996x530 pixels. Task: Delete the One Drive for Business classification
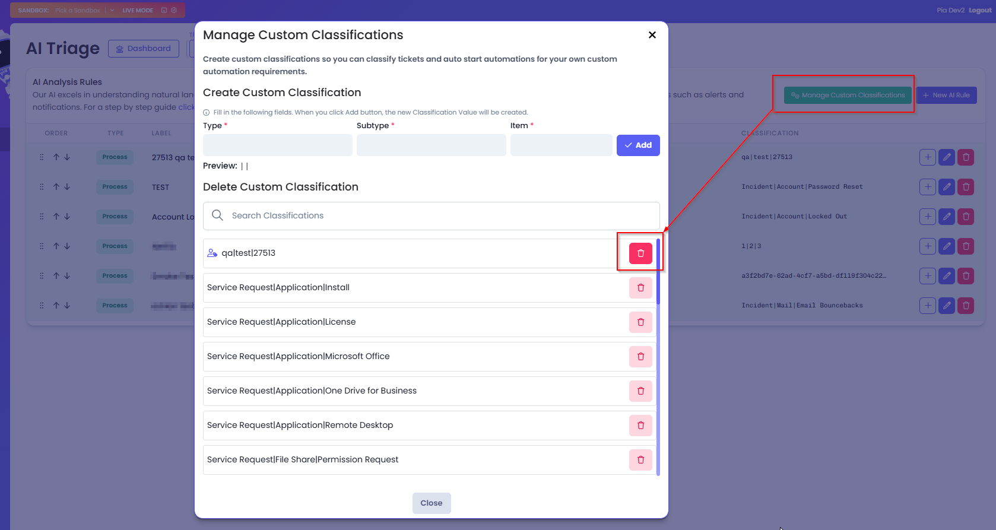pyautogui.click(x=640, y=391)
